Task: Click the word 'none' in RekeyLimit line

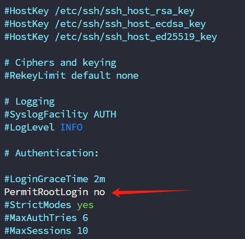Action: [x=127, y=76]
